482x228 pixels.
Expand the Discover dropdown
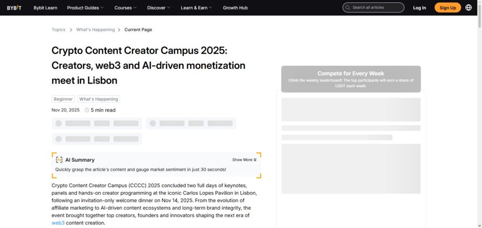[159, 8]
